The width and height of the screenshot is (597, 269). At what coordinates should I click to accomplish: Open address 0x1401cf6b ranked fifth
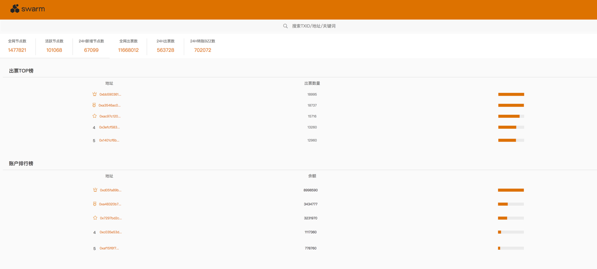(109, 140)
